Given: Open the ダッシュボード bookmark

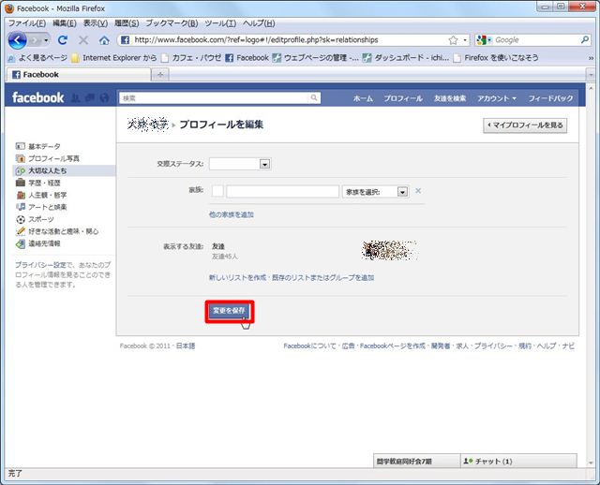Looking at the screenshot, I should coord(406,58).
